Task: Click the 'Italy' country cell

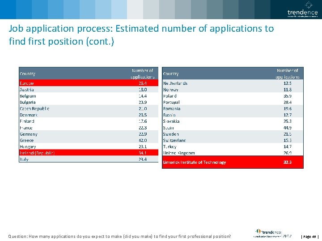Action: [24, 159]
